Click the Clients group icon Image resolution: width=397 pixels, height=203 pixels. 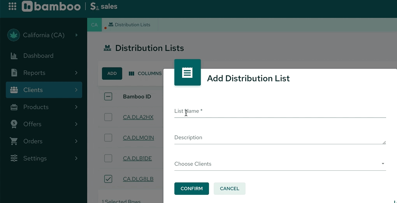point(14,89)
